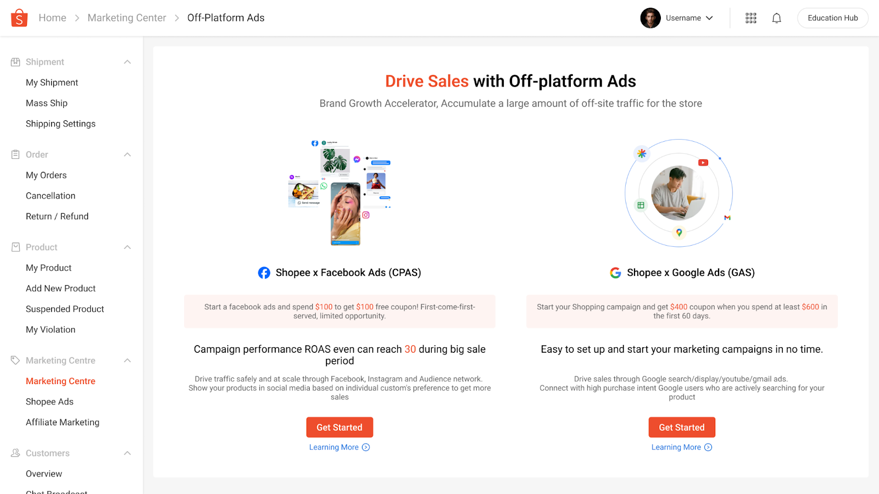The width and height of the screenshot is (879, 494).
Task: Click the Facebook icon beside CPAS heading
Action: (264, 272)
